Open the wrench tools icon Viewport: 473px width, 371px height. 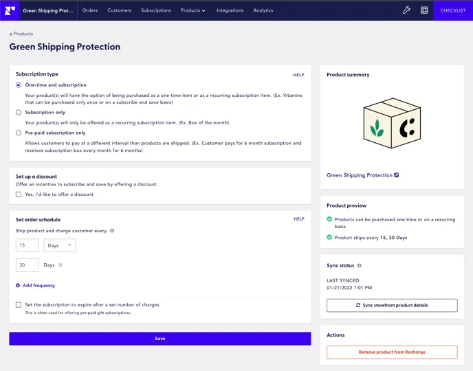click(406, 10)
